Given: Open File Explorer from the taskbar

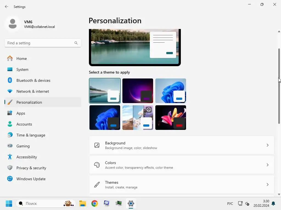Looking at the screenshot, I should coord(83,203).
